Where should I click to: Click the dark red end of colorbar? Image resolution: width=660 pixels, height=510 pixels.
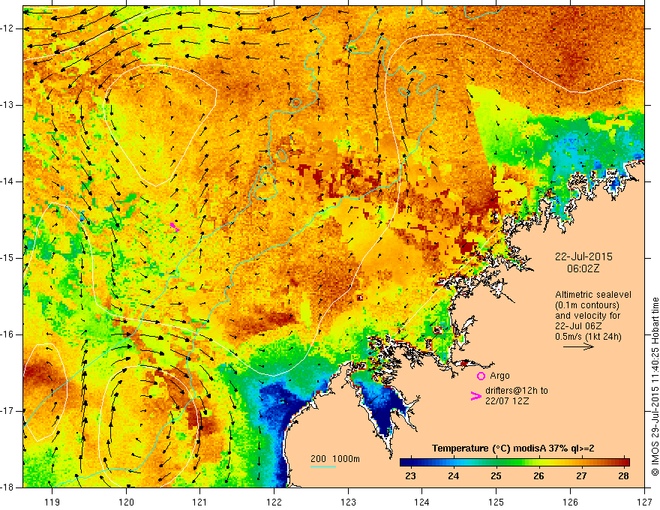pos(625,463)
